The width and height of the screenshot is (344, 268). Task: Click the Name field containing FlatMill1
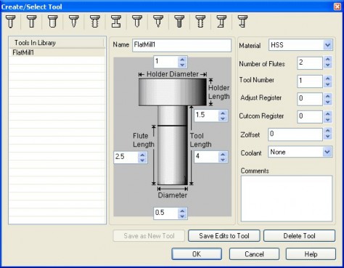[x=181, y=45]
